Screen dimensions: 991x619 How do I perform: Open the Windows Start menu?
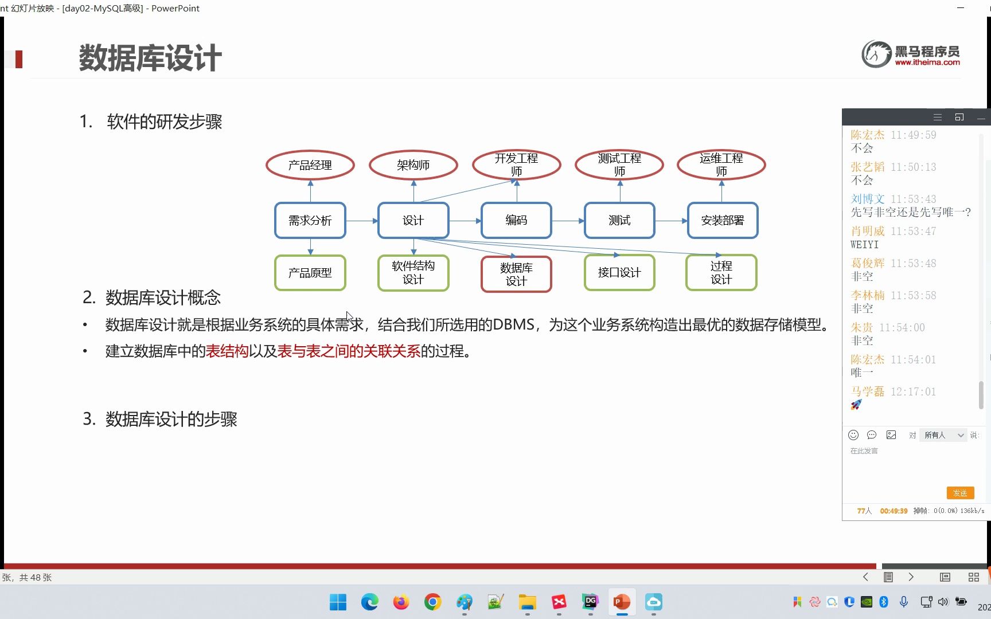338,602
